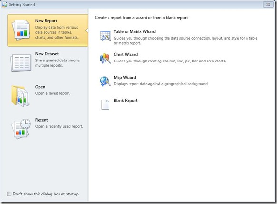Click the 'Don't show this dialog box' label
This screenshot has height=204, width=277.
46,194
